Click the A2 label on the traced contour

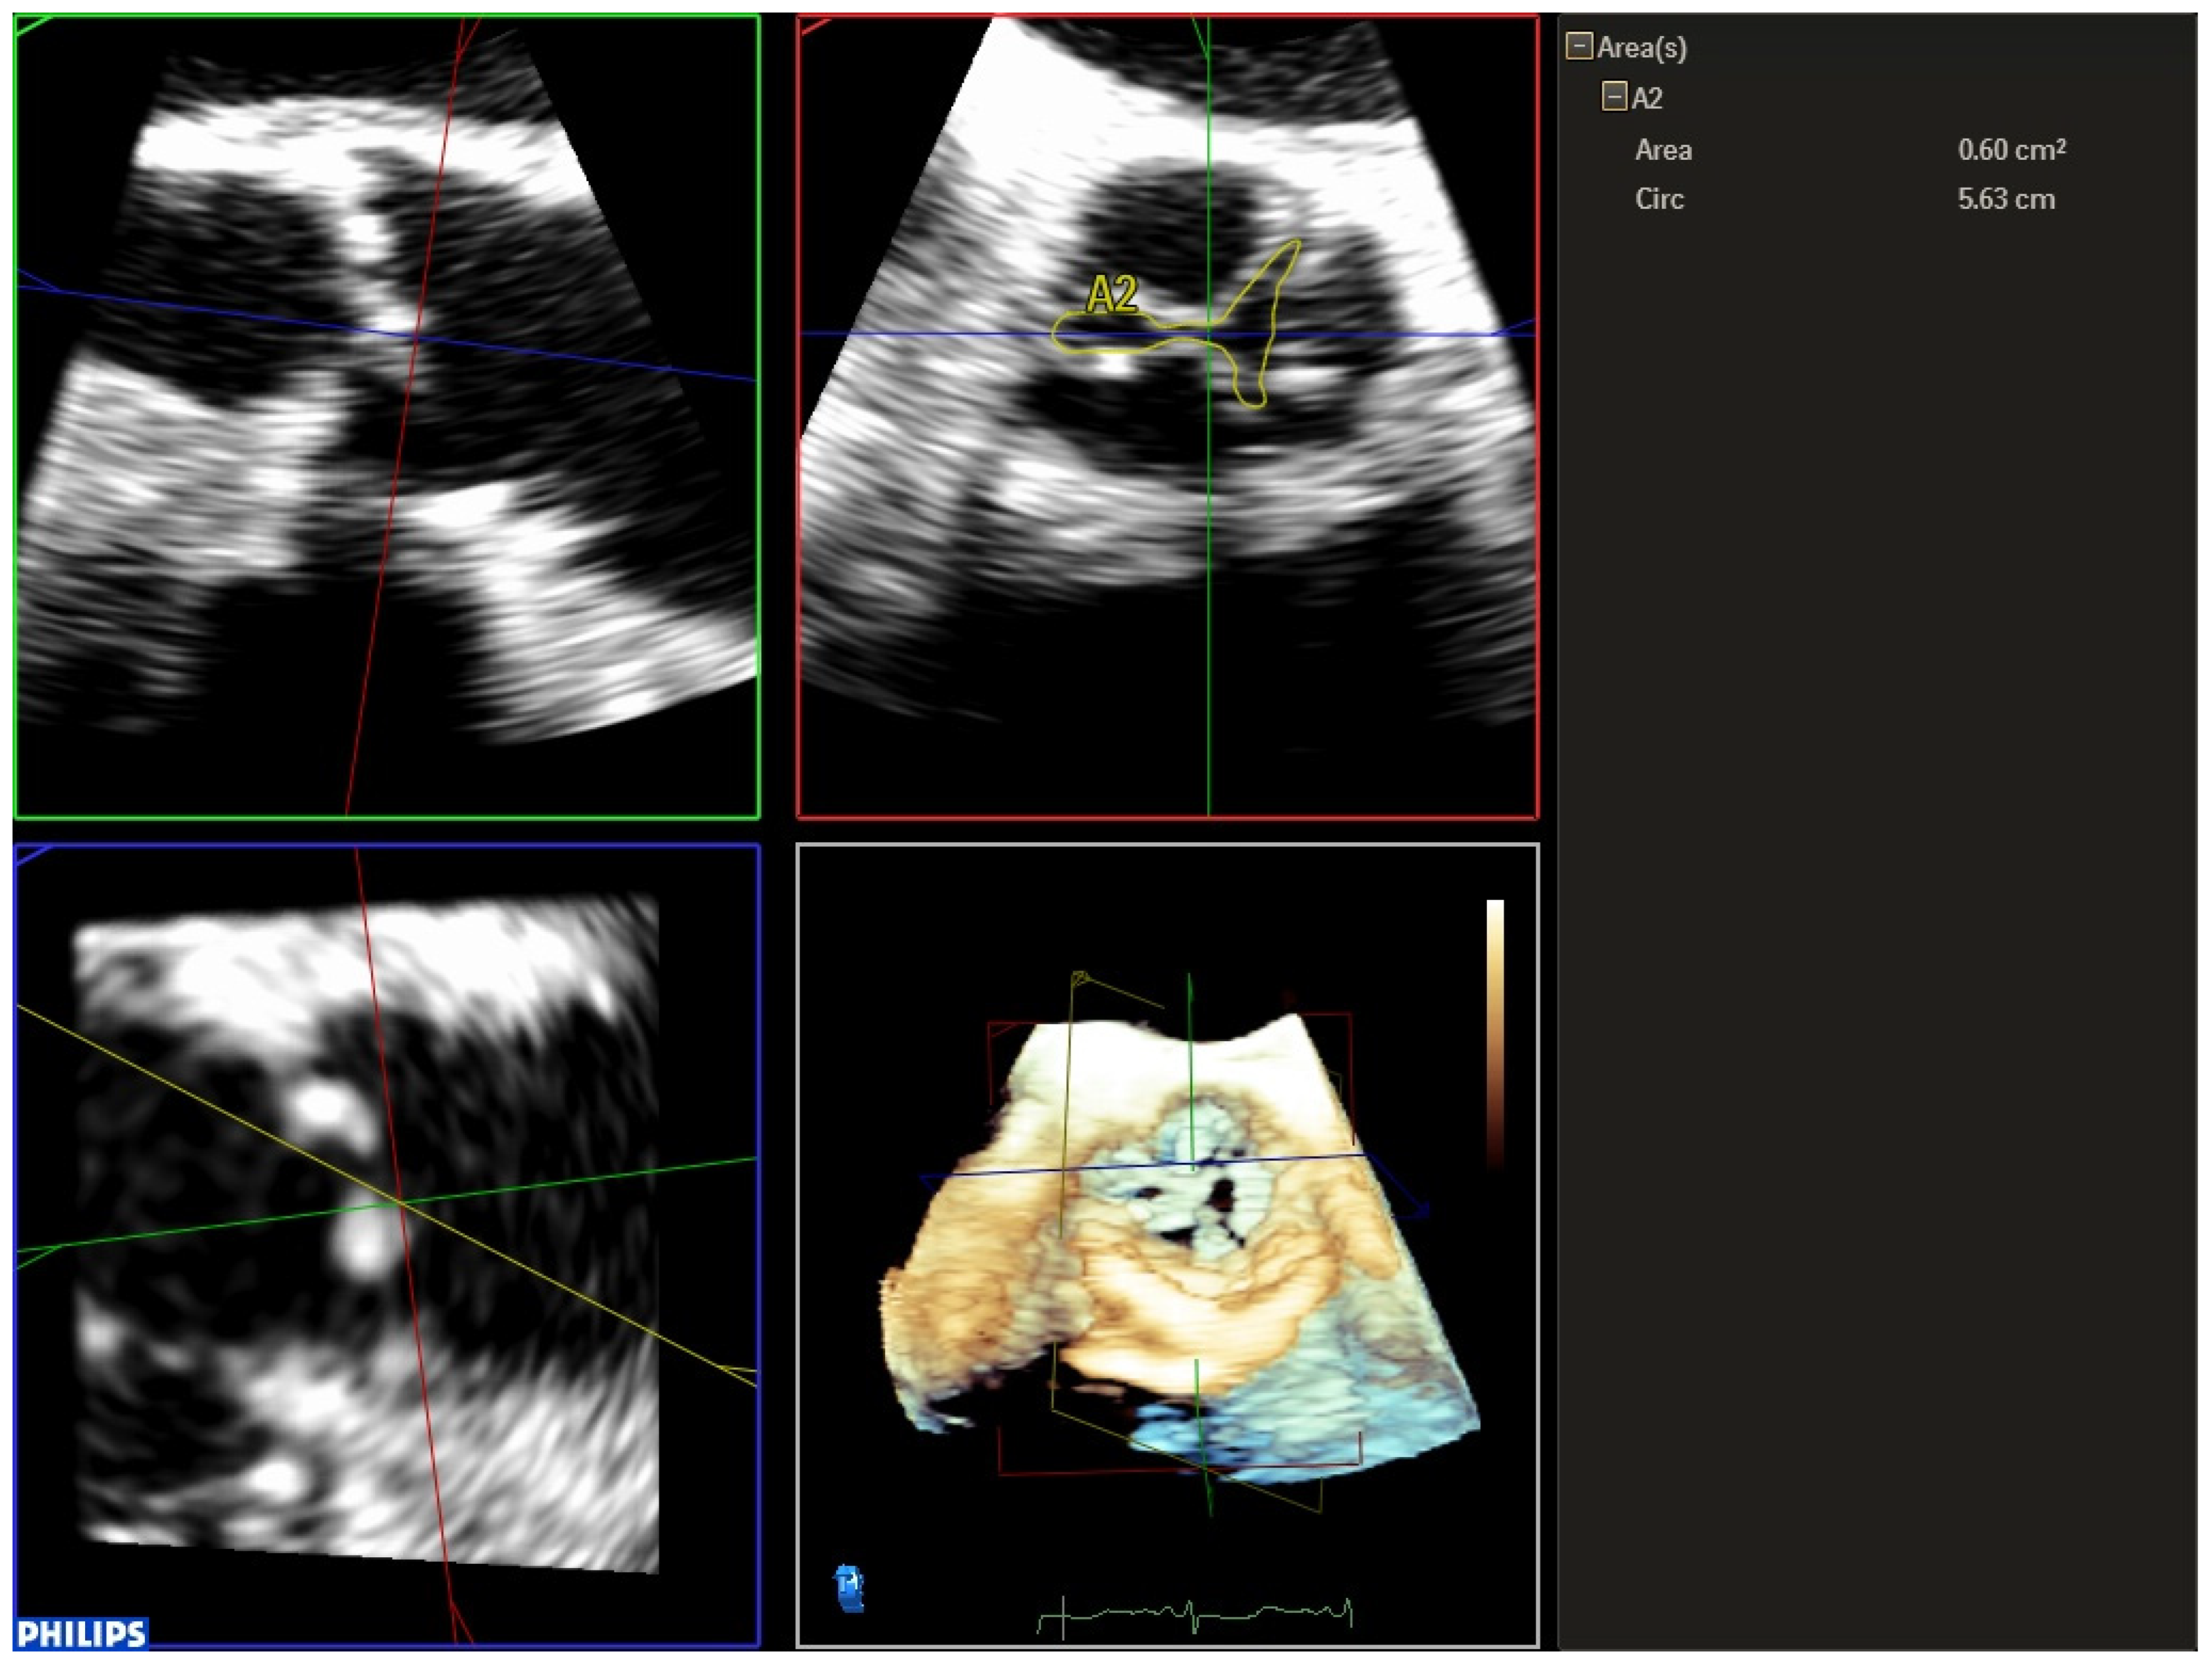pos(1111,294)
